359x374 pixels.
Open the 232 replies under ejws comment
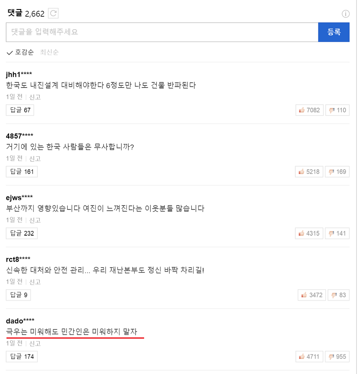22,233
